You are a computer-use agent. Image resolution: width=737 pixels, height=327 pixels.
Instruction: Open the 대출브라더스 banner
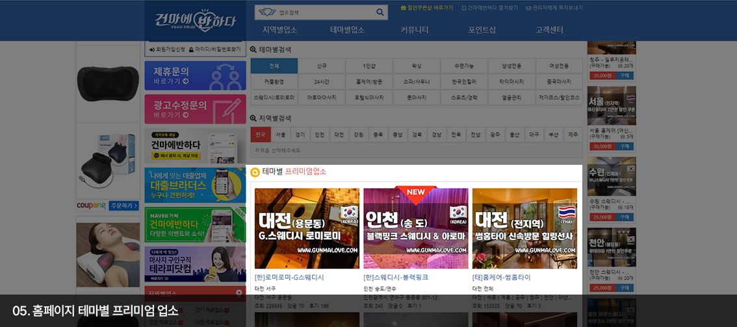click(x=195, y=186)
